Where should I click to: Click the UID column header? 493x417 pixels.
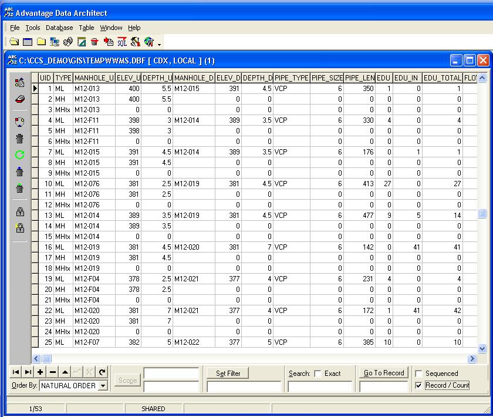coord(46,78)
